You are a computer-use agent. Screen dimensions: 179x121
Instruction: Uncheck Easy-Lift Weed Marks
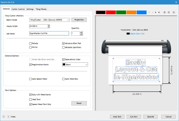[30, 95]
